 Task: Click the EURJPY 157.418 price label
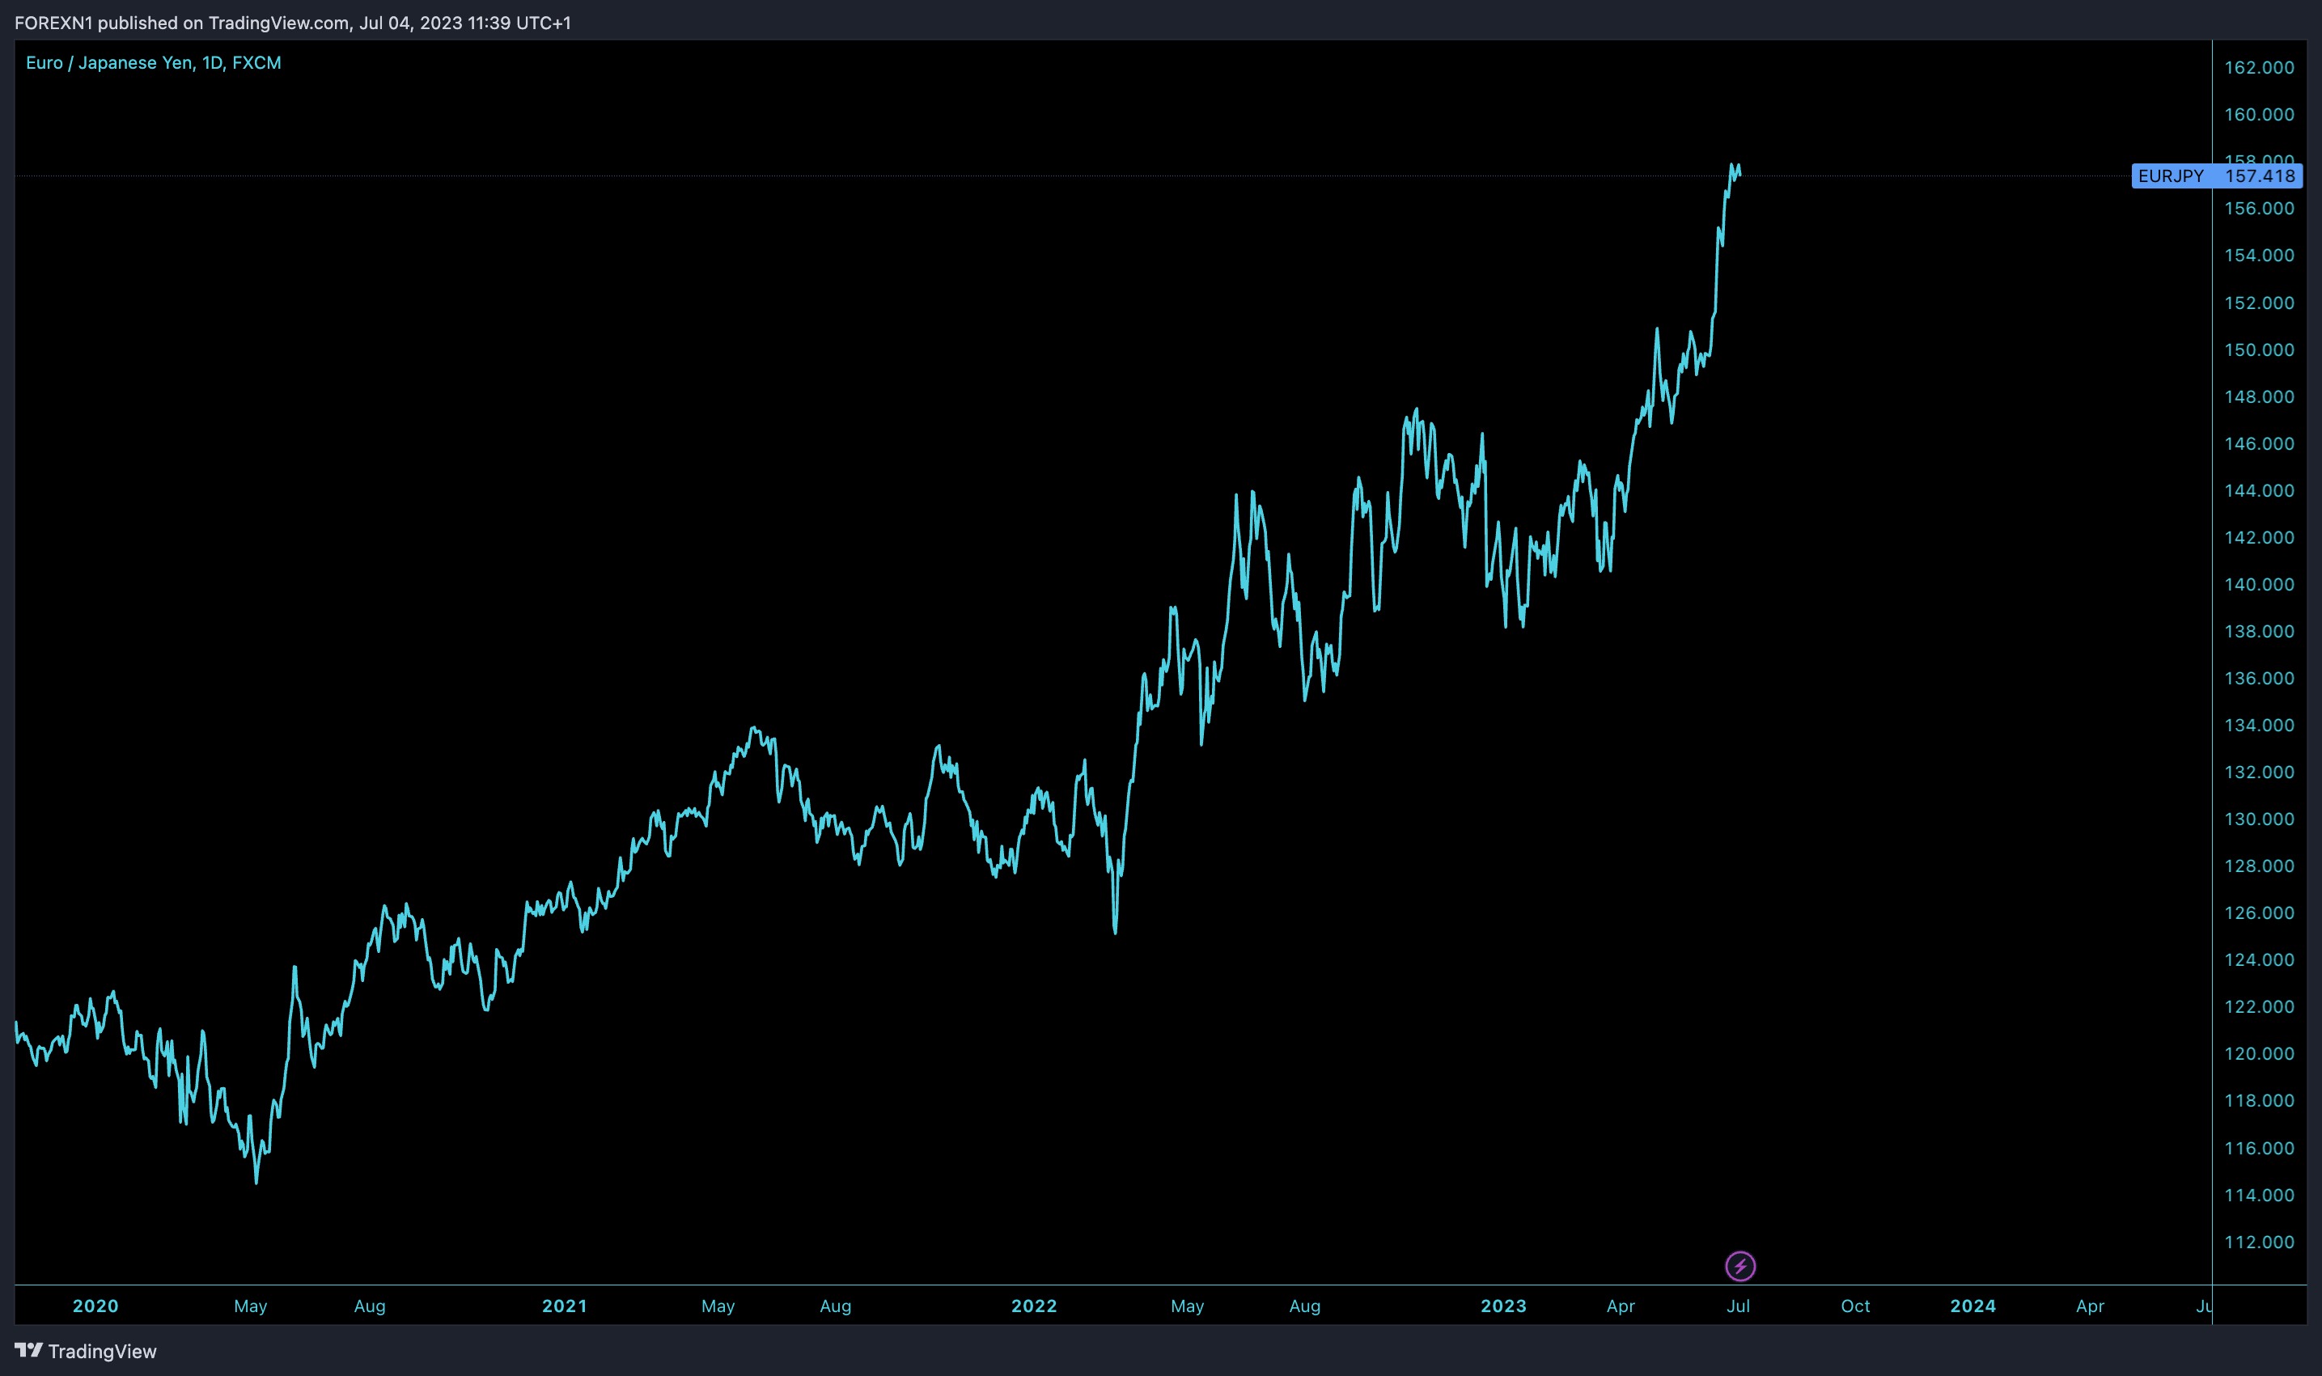point(2216,176)
